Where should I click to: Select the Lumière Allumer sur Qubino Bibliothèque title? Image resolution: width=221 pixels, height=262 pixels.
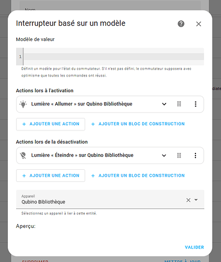[x=82, y=104]
